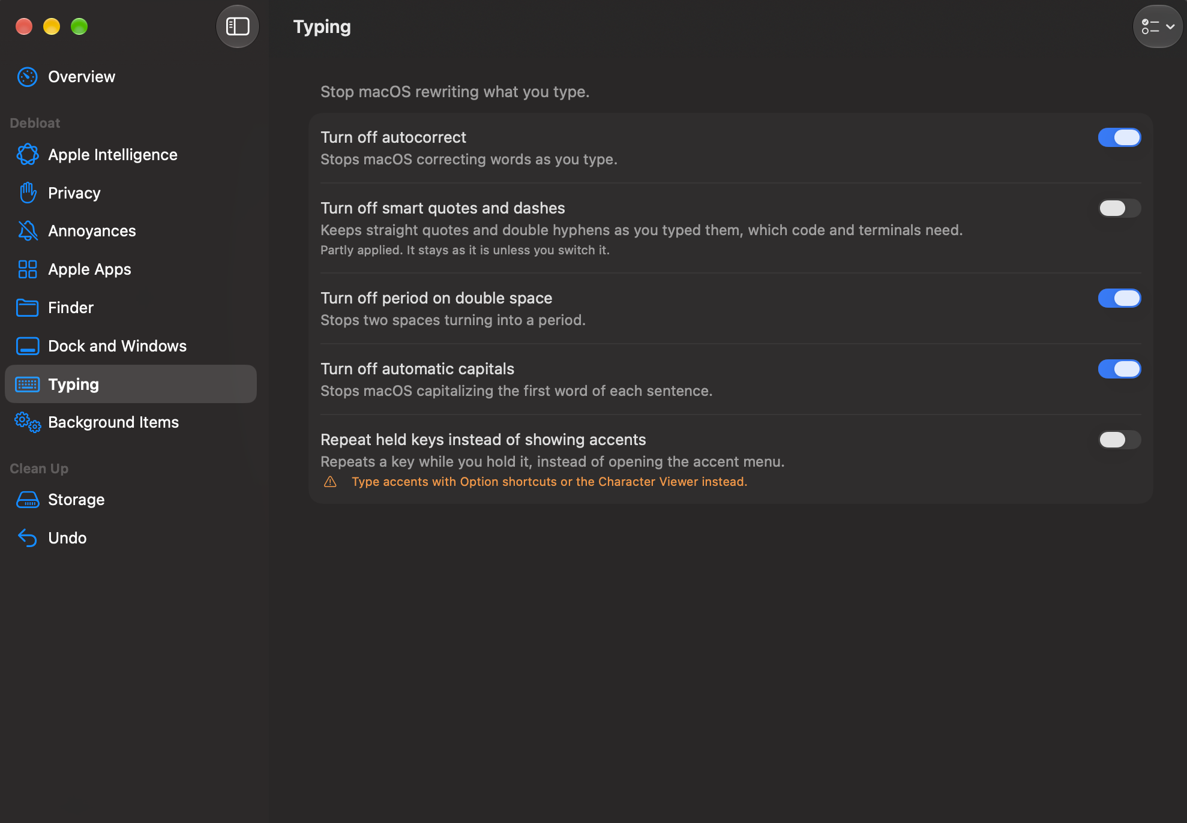Screen dimensions: 1187x823
Task: Click the orange warning triangle icon
Action: [330, 482]
